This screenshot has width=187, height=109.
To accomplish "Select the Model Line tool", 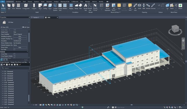I will click(x=90, y=7).
